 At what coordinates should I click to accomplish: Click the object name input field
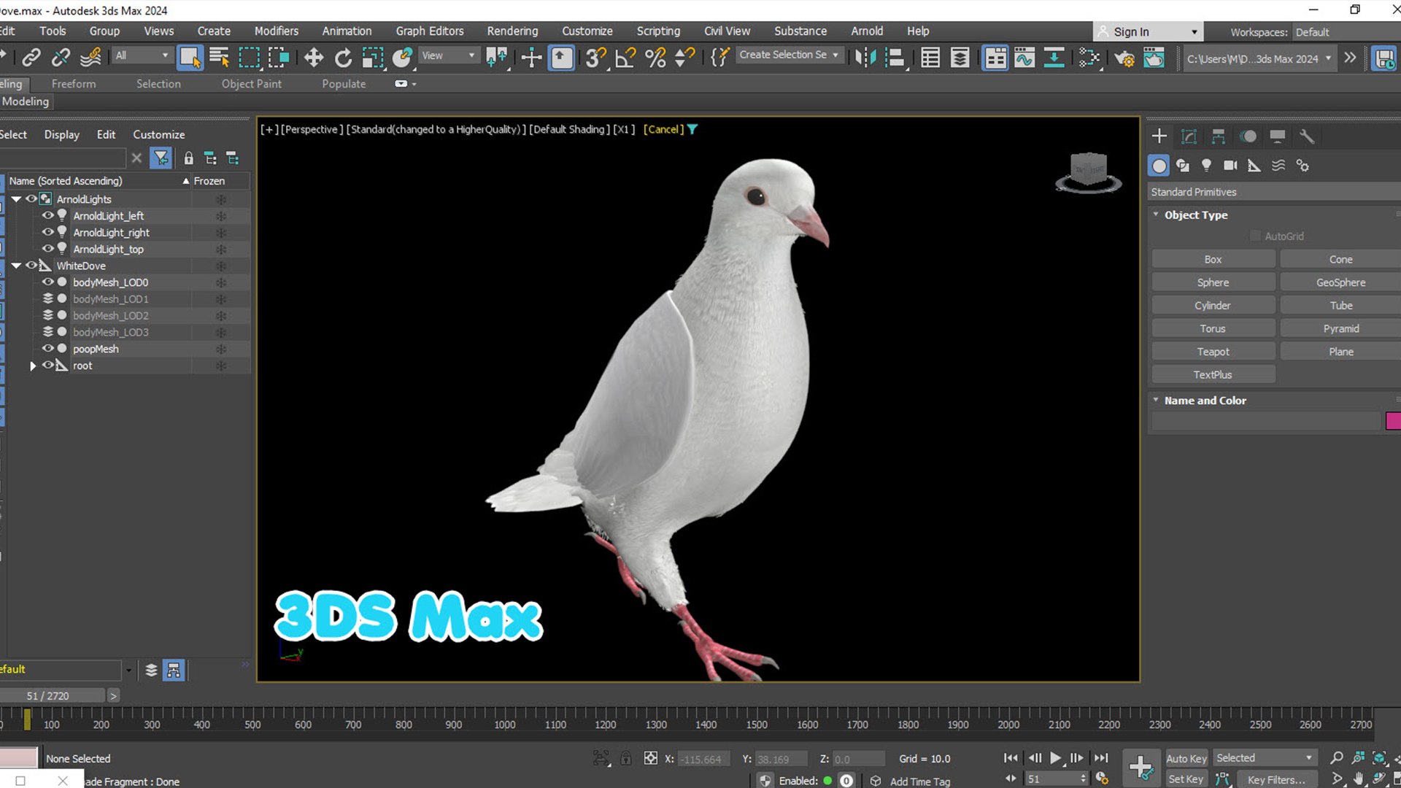pyautogui.click(x=1265, y=421)
